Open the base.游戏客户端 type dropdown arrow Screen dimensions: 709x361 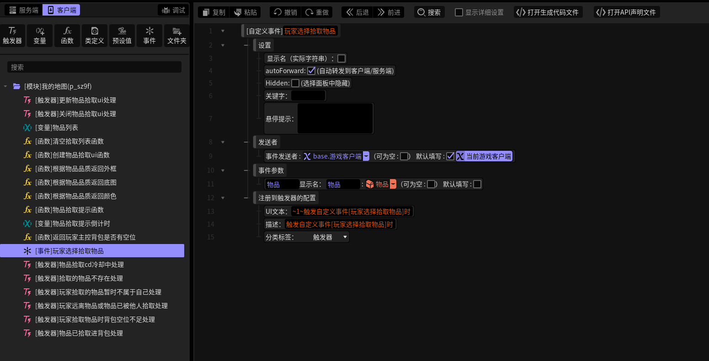tap(366, 156)
